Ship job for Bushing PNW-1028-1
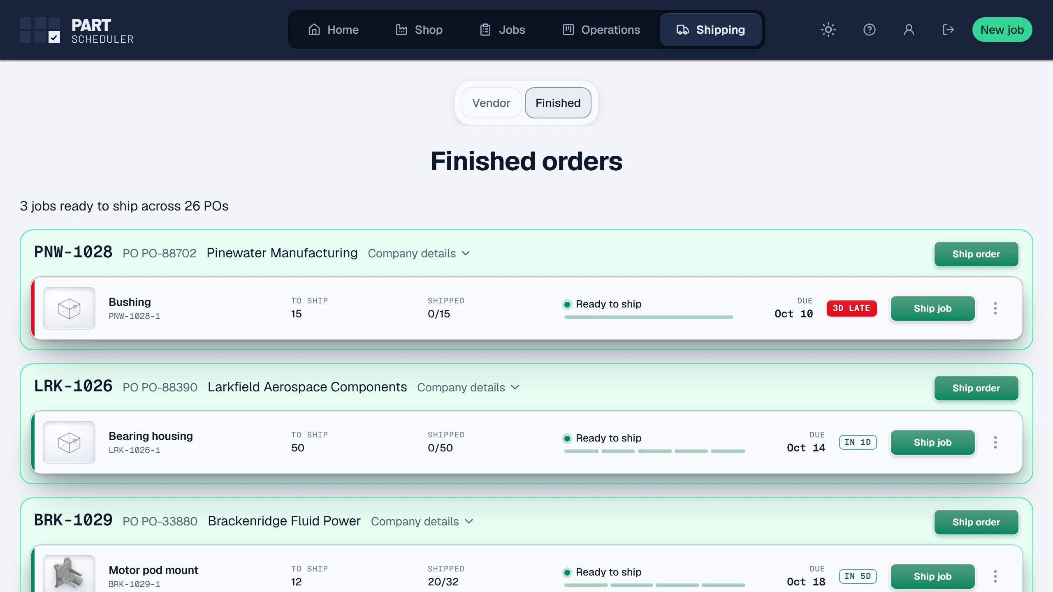 pos(932,308)
